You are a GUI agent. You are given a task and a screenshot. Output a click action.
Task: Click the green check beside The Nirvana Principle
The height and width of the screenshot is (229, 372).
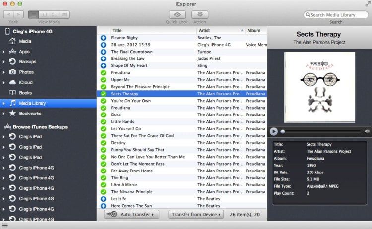(x=104, y=192)
